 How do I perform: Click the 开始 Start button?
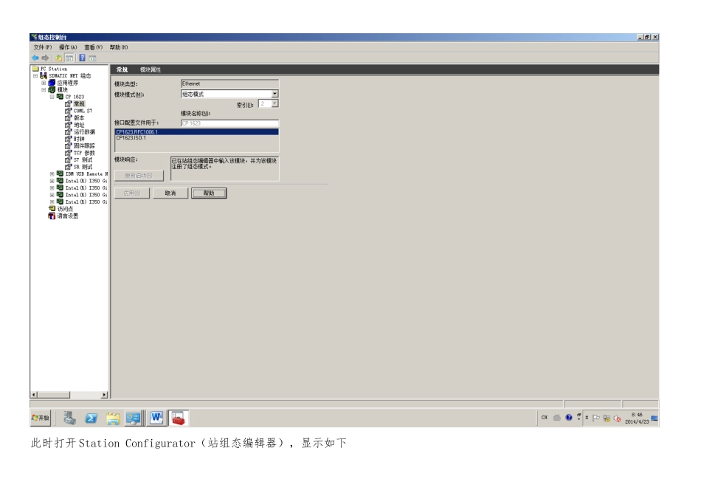click(41, 418)
